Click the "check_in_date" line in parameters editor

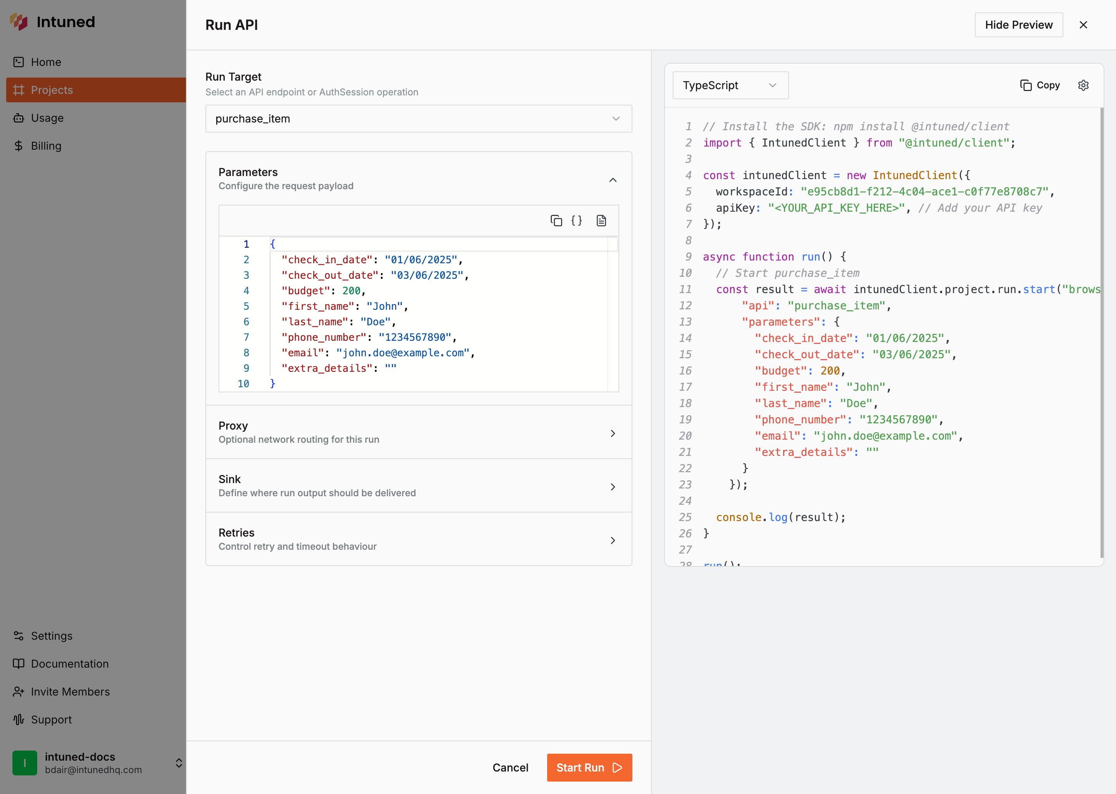point(372,260)
